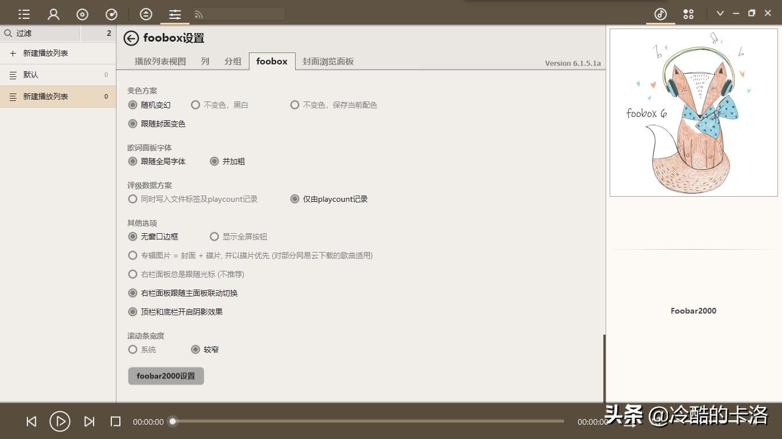Enable 显示全屏按钮 option
The image size is (782, 439).
(214, 236)
